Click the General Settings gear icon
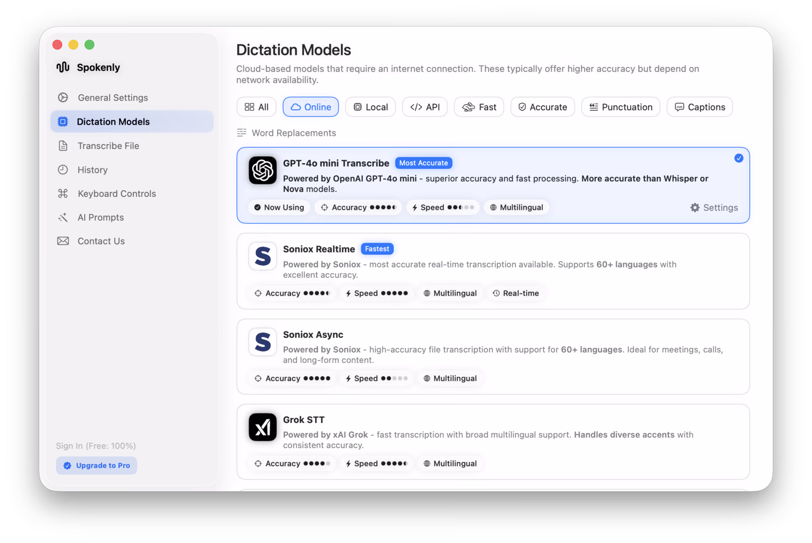812x543 pixels. pyautogui.click(x=63, y=97)
